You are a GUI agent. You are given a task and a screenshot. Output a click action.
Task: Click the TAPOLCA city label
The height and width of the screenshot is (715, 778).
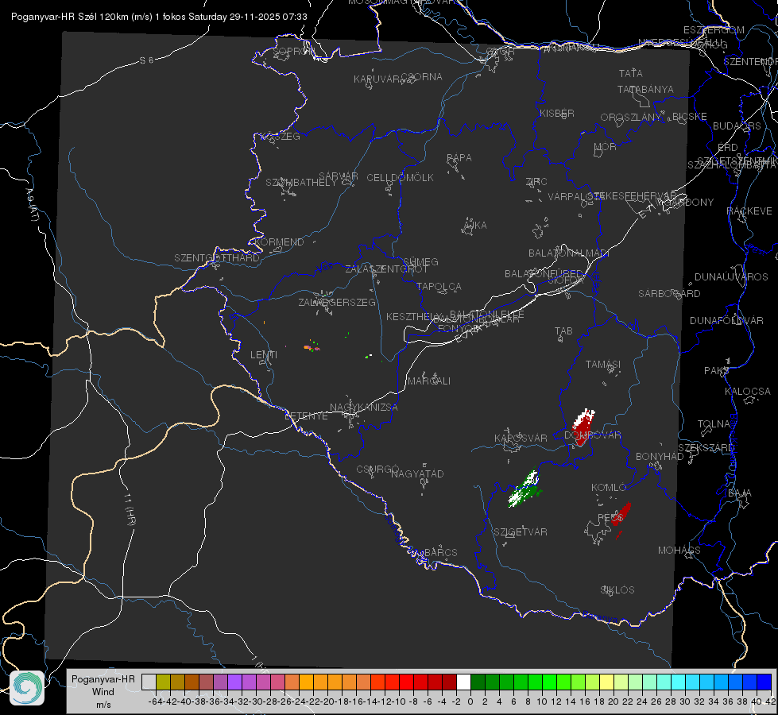tap(439, 286)
